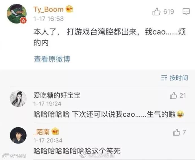Change sort order with 按时间
Viewport: 195px width, 160px height.
tap(179, 78)
